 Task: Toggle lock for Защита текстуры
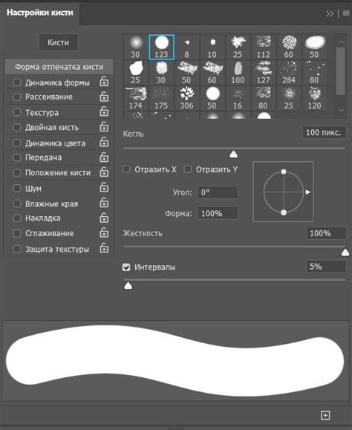[104, 248]
